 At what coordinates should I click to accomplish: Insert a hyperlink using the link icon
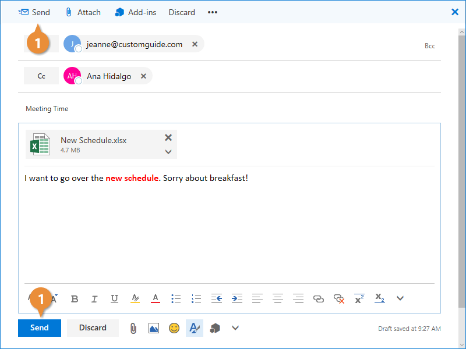319,298
